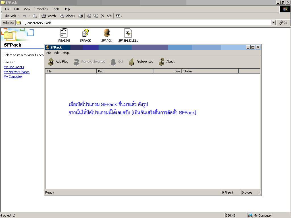Sort by the Status column header
291x218 pixels.
click(210, 71)
